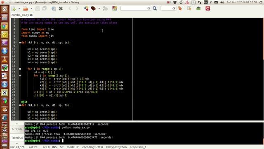The width and height of the screenshot is (264, 149).
Task: Click the line 26 '@jit' decorator text
Action: coord(24,102)
